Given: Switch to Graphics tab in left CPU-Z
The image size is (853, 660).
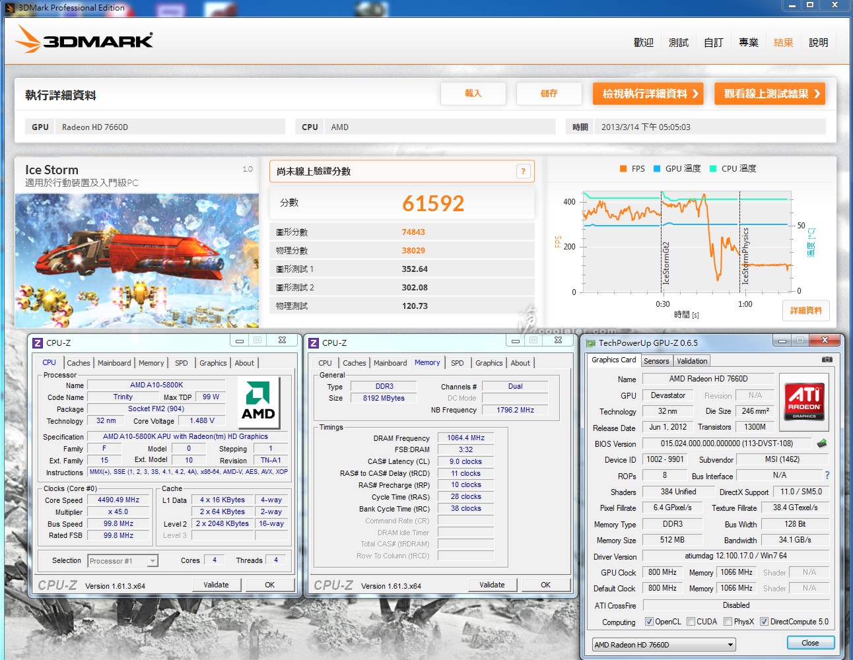Looking at the screenshot, I should coord(213,363).
